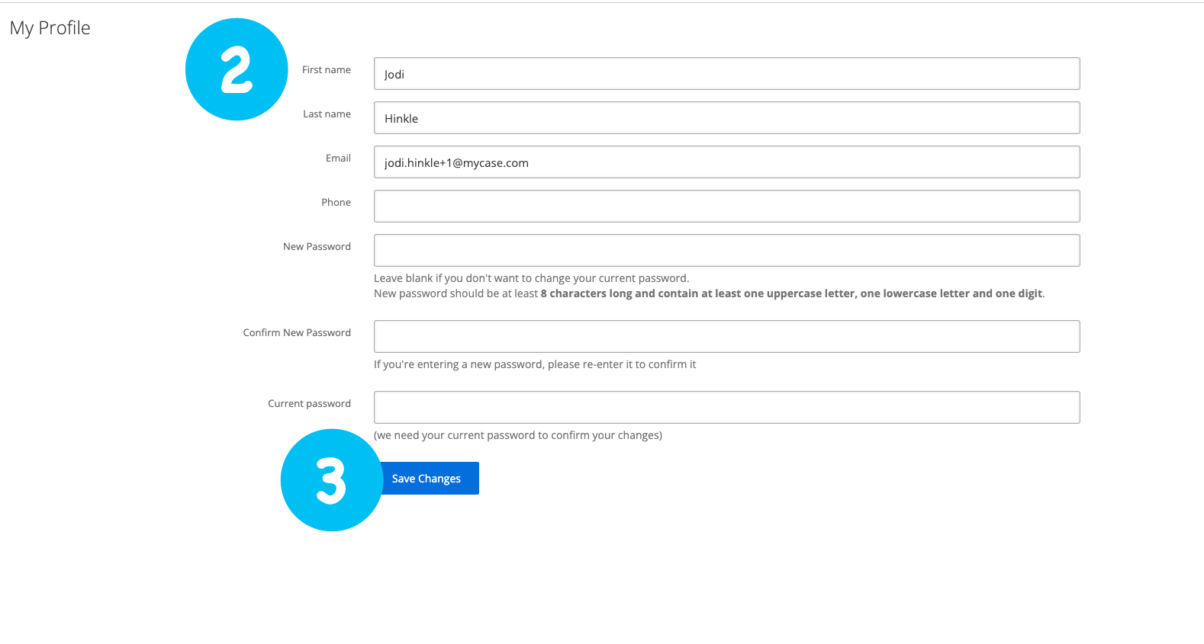1204x644 pixels.
Task: Focus the empty Phone input field
Action: (x=726, y=207)
